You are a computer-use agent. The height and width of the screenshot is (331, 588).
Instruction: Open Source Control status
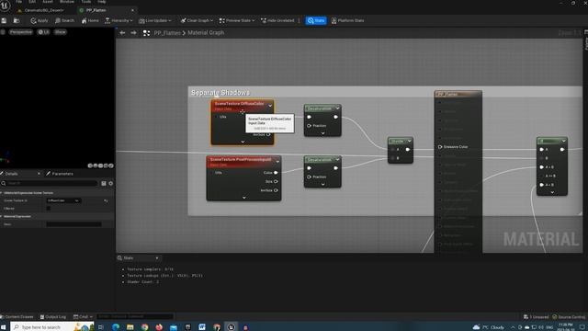[x=569, y=317]
